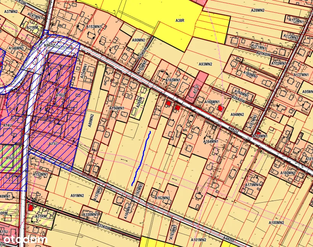Click the A28MN2 zone label
This screenshot has width=313, height=247.
(x=258, y=10)
